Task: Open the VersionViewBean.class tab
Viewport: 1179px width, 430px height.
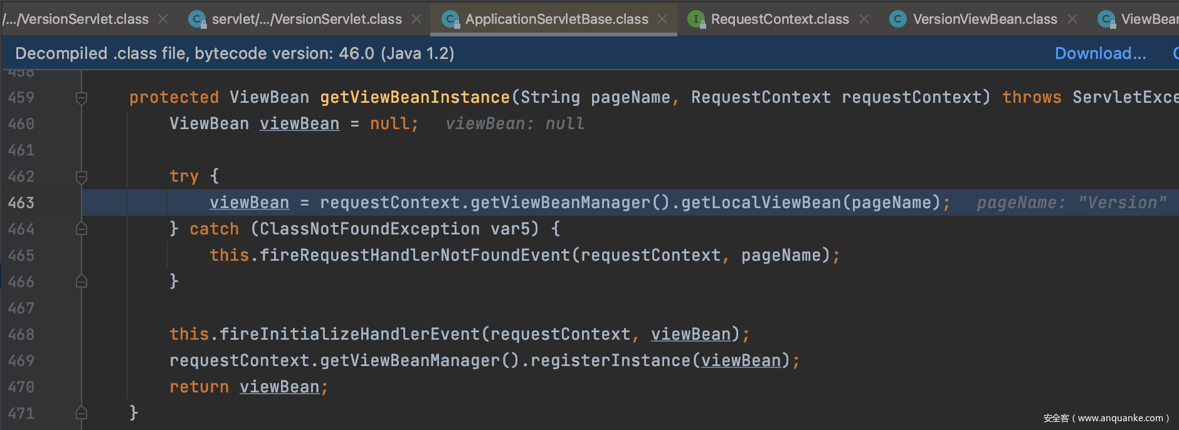Action: (x=985, y=19)
